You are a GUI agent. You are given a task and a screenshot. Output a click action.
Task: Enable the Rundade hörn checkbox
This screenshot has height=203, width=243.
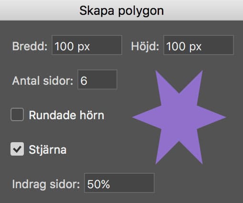pos(17,114)
